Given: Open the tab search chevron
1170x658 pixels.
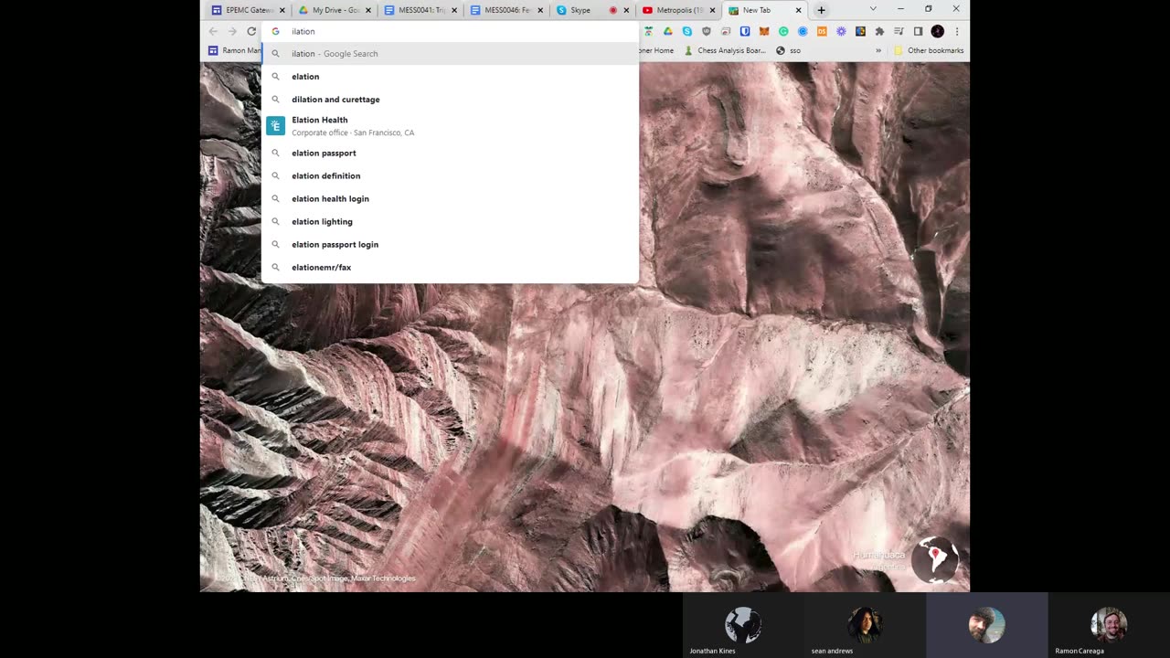Looking at the screenshot, I should point(873,9).
